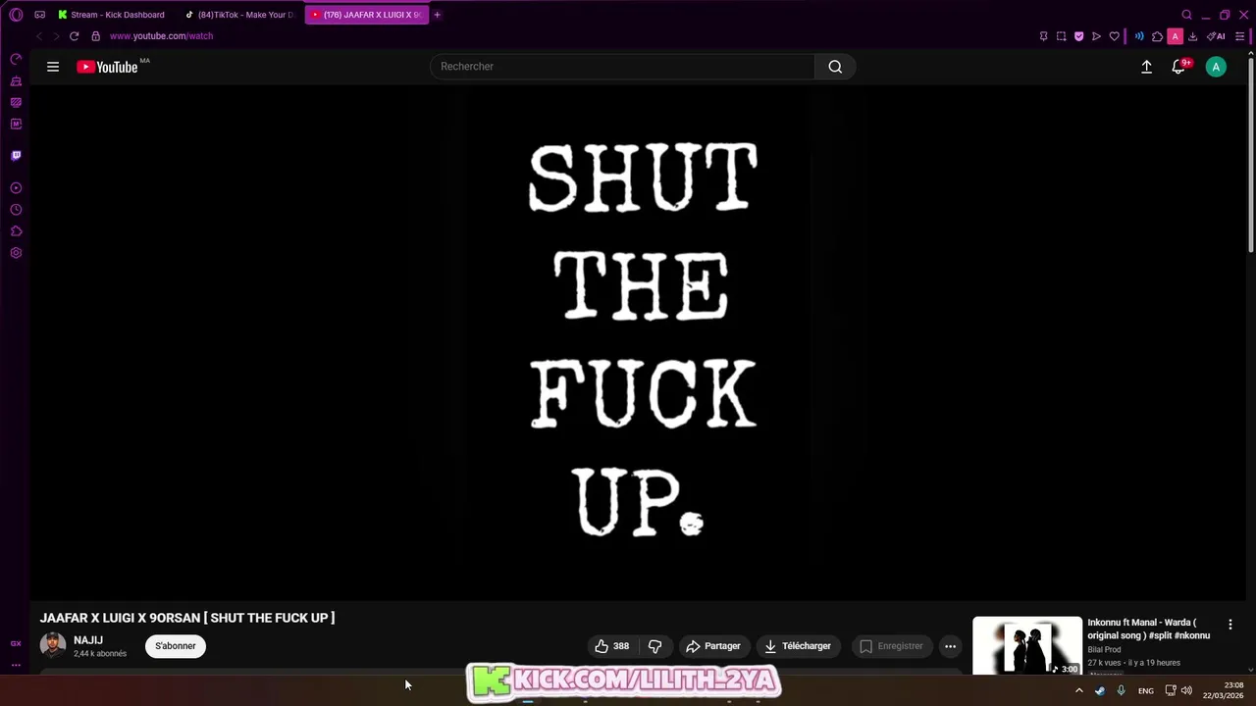Screen dimensions: 1256x706
Task: Click the Télécharger download button
Action: pos(798,646)
